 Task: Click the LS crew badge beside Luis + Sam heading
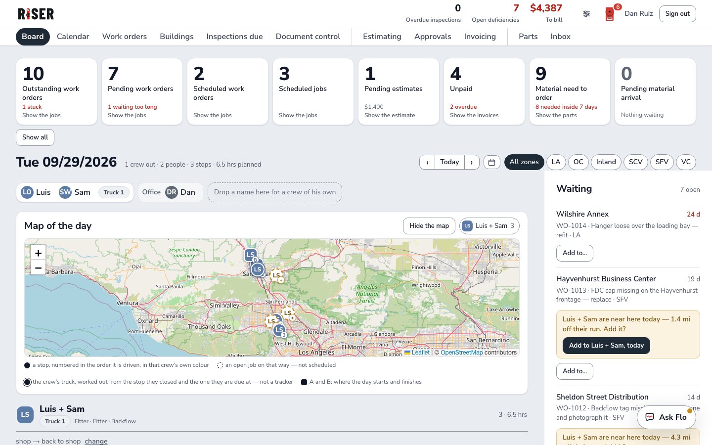coord(25,415)
